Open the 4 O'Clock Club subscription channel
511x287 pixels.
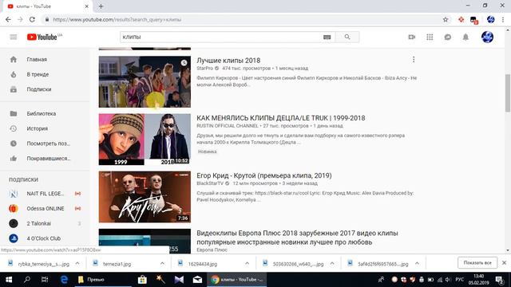coord(45,238)
